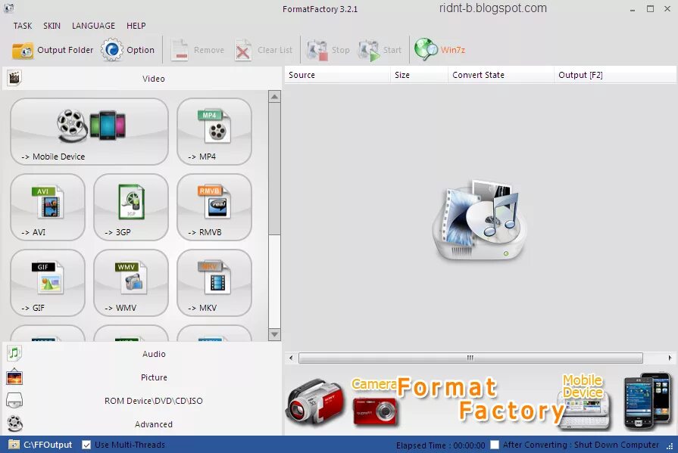Click the Stop conversion icon
The width and height of the screenshot is (678, 453).
click(317, 50)
